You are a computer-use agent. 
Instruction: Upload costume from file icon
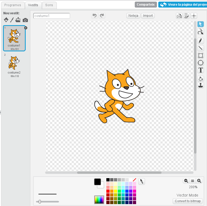pos(18,20)
